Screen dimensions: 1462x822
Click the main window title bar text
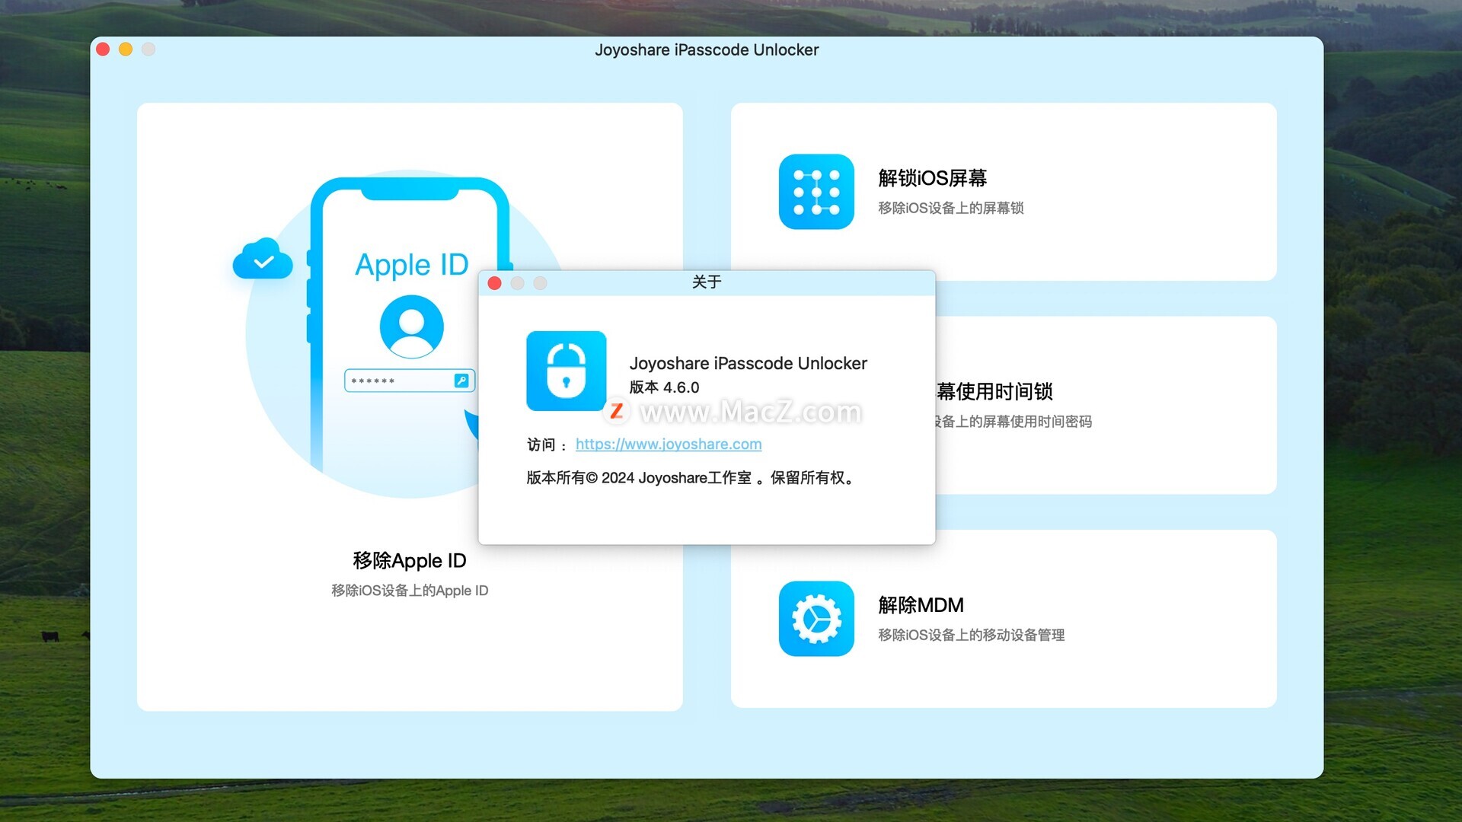click(x=707, y=50)
